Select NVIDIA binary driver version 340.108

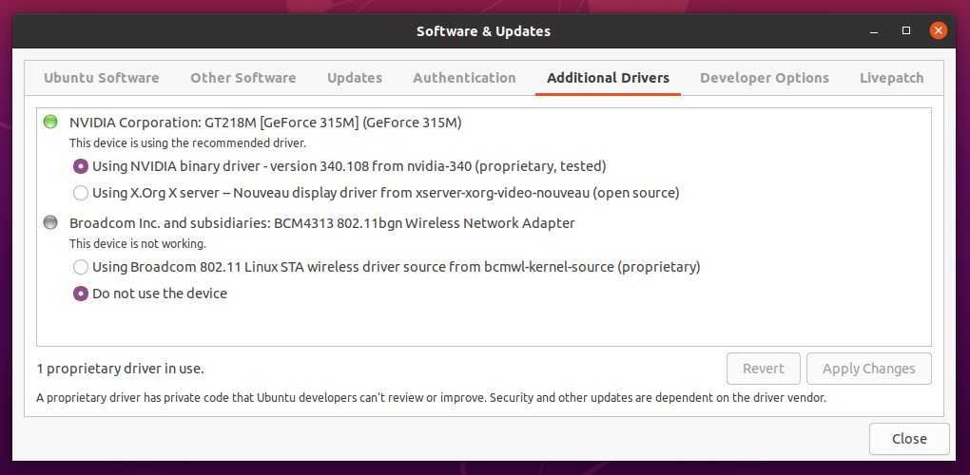pyautogui.click(x=81, y=166)
